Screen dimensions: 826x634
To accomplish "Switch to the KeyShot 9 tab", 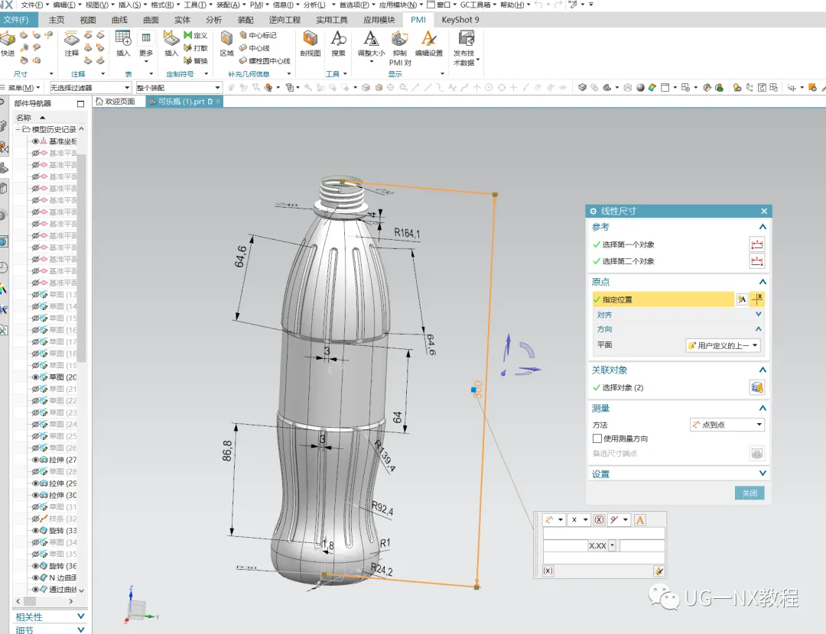I will pyautogui.click(x=460, y=20).
